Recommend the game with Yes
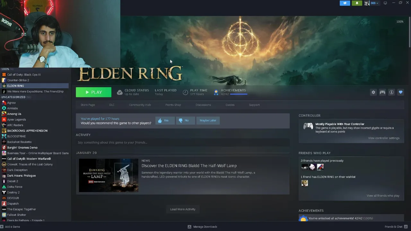Screen dimensions: 411x231 point(165,120)
